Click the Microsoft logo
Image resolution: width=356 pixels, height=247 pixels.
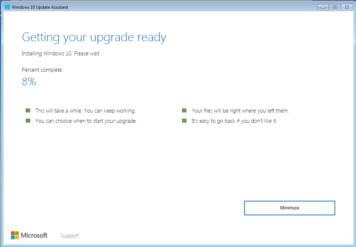[29, 235]
